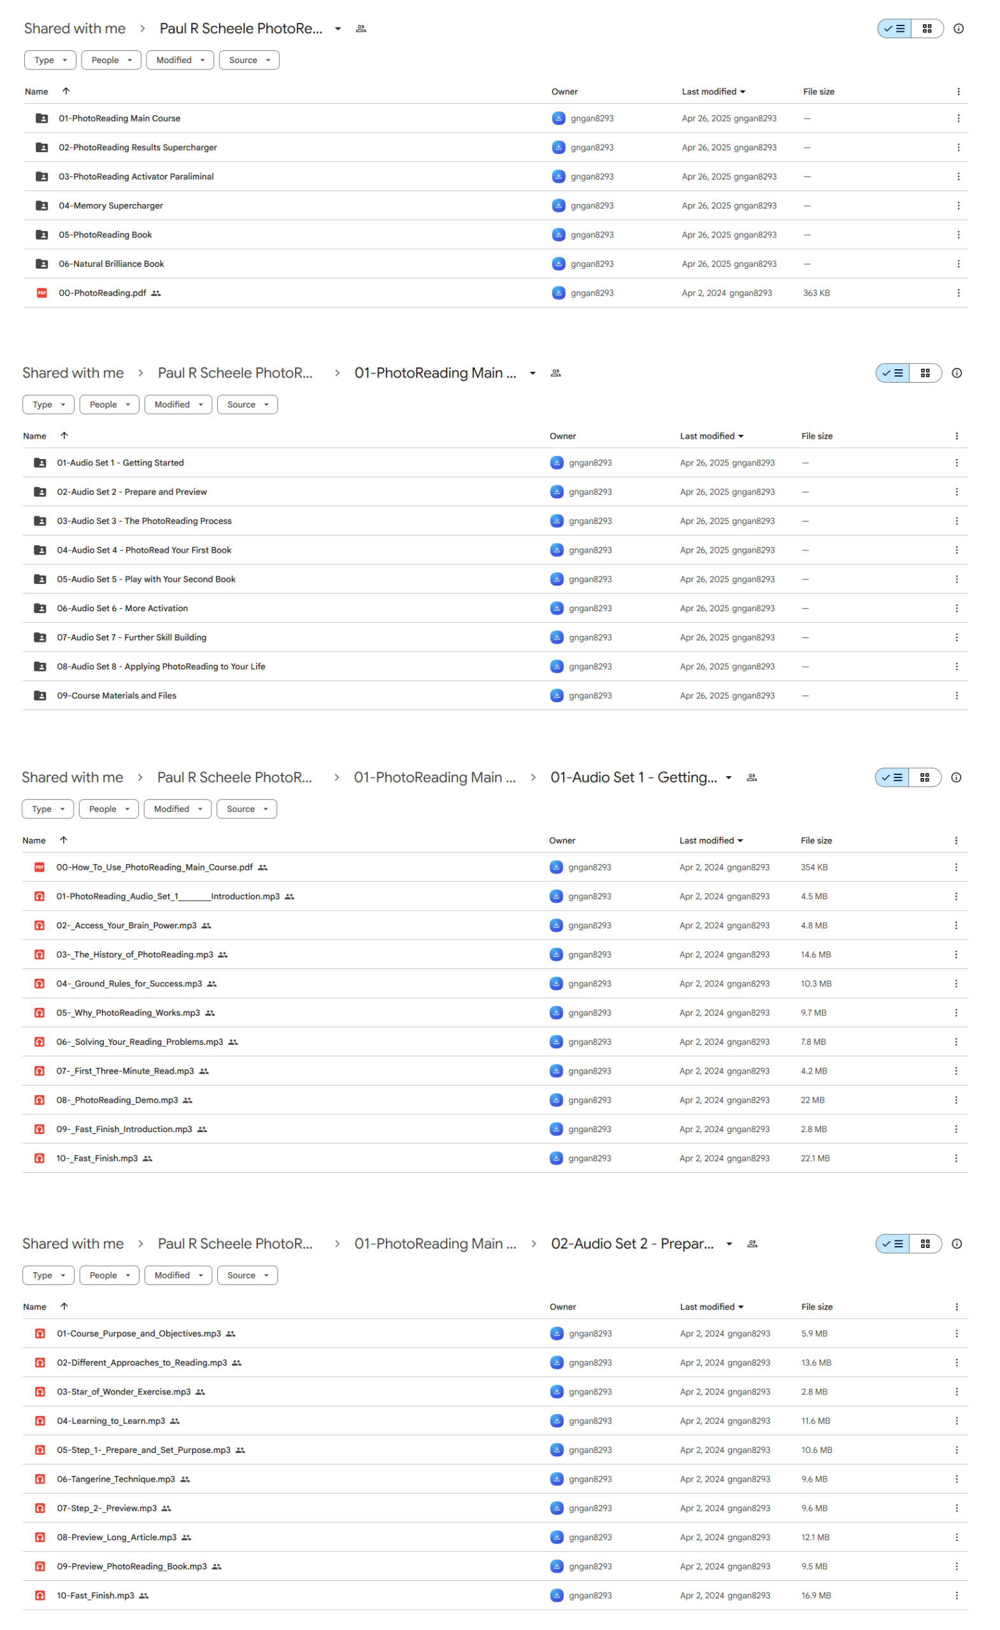This screenshot has height=1630, width=1000.
Task: Click 22.1 MB size of 10-_Fast_Finish.mp3
Action: [815, 1158]
